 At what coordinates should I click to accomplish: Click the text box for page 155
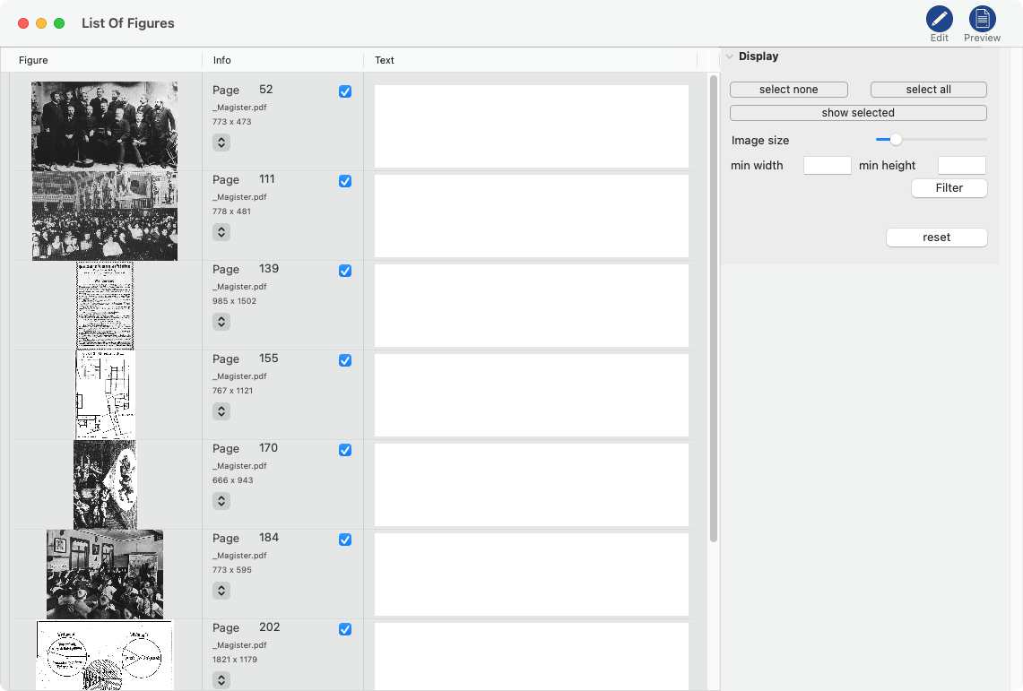[x=532, y=395]
